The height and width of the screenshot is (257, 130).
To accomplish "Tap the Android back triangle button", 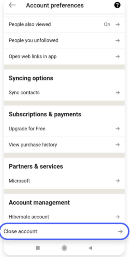I will [x=90, y=248].
